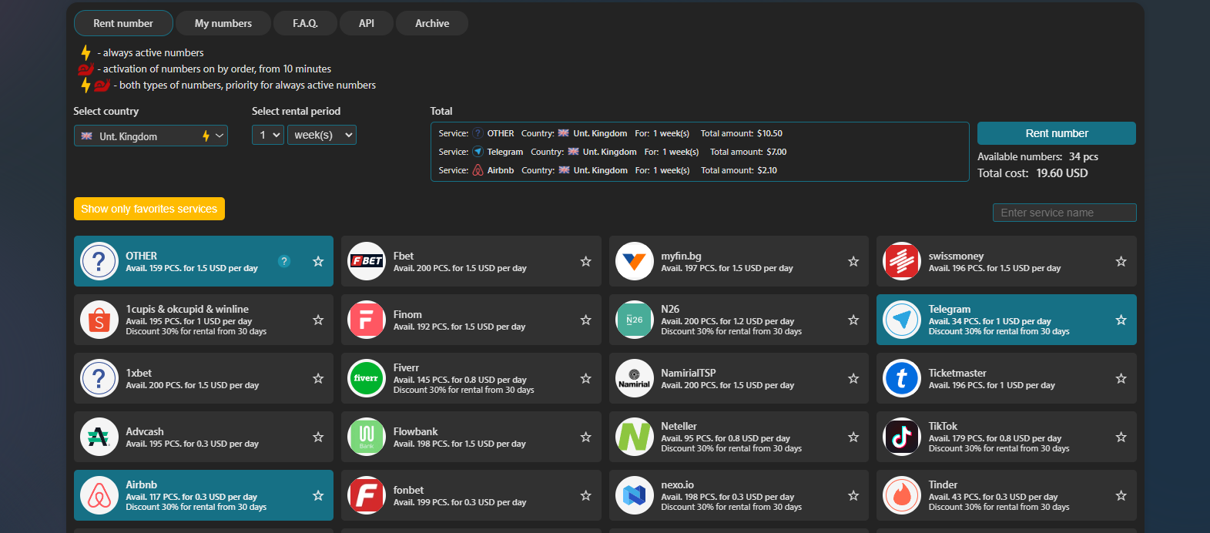Select the Ticketmaster service card
The width and height of the screenshot is (1210, 533).
[x=1007, y=378]
